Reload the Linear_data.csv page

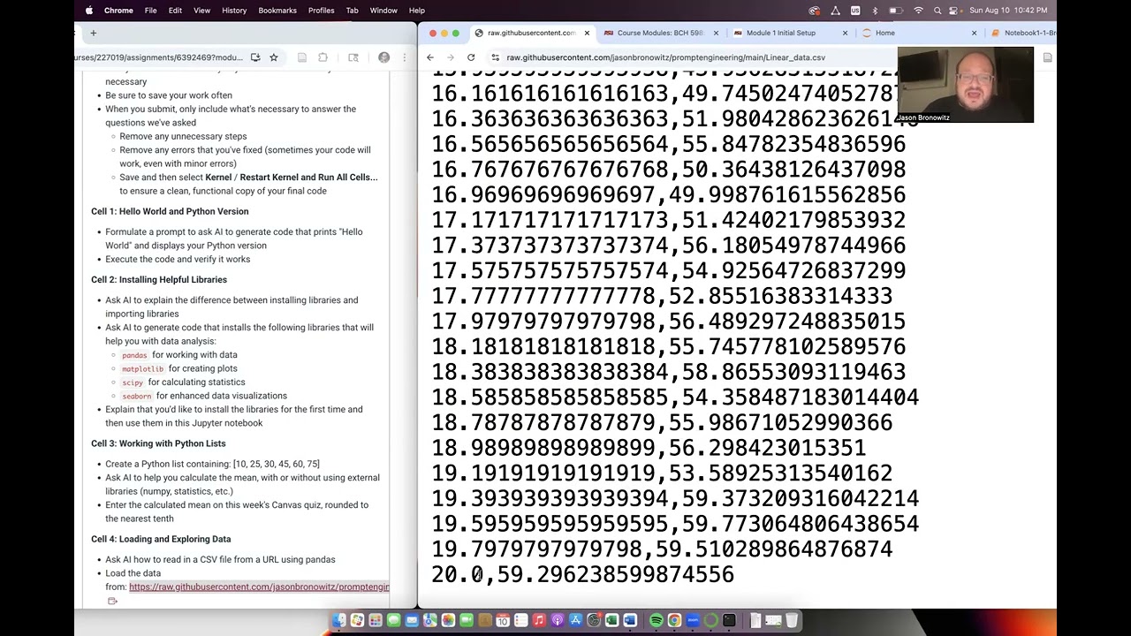[x=471, y=57]
